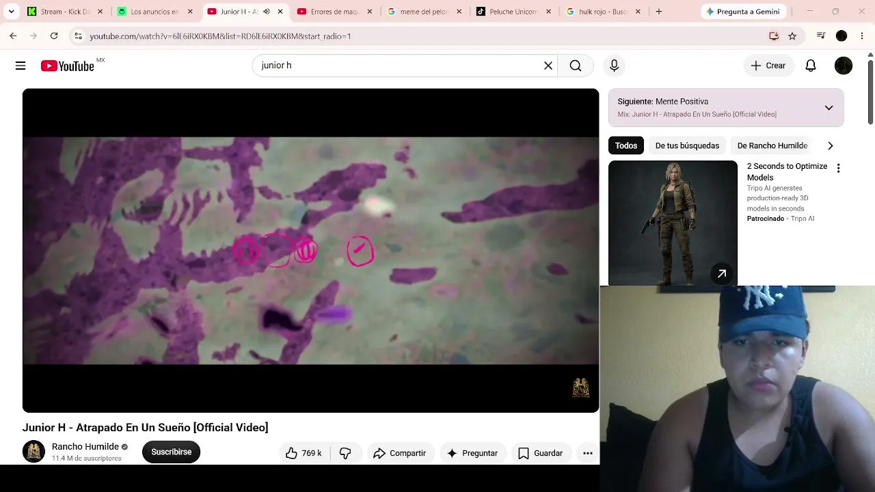The height and width of the screenshot is (492, 875).
Task: Open options for the Tripo AI ad
Action: 838,168
